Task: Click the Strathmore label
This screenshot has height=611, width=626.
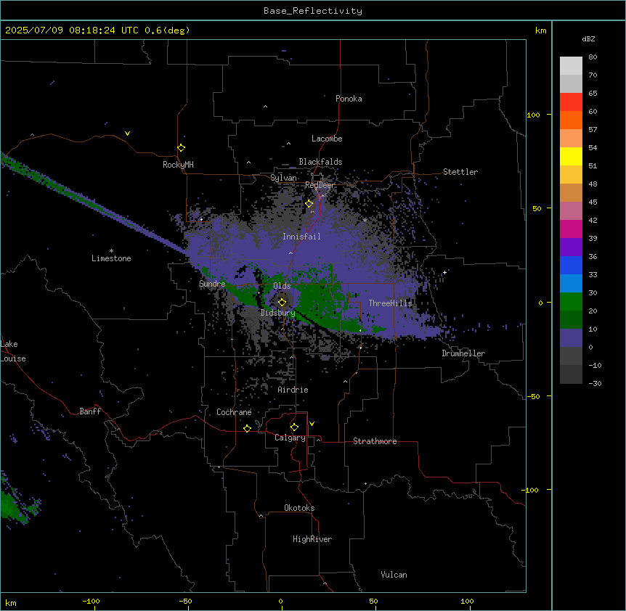Action: pyautogui.click(x=375, y=441)
